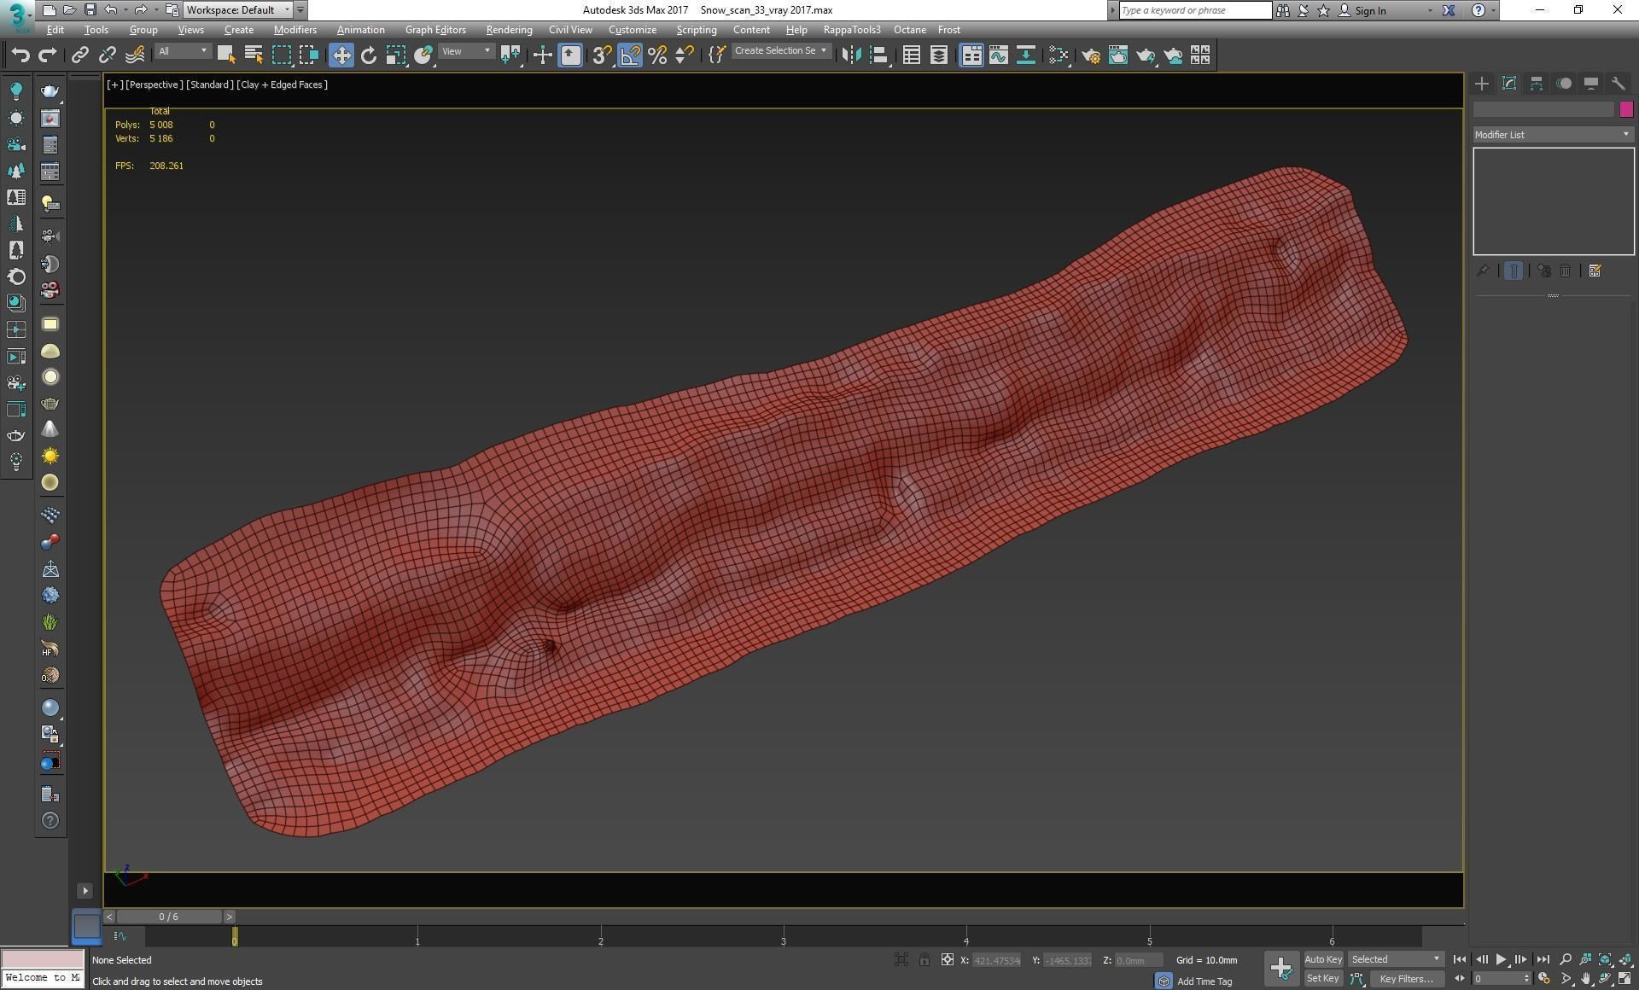Viewport: 1639px width, 990px height.
Task: Toggle the Angle Snap button
Action: 630,55
